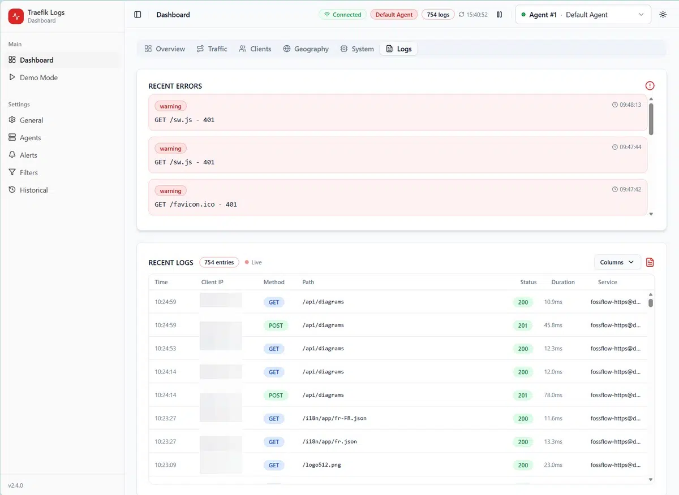Go to Alerts settings
Image resolution: width=679 pixels, height=495 pixels.
point(28,155)
